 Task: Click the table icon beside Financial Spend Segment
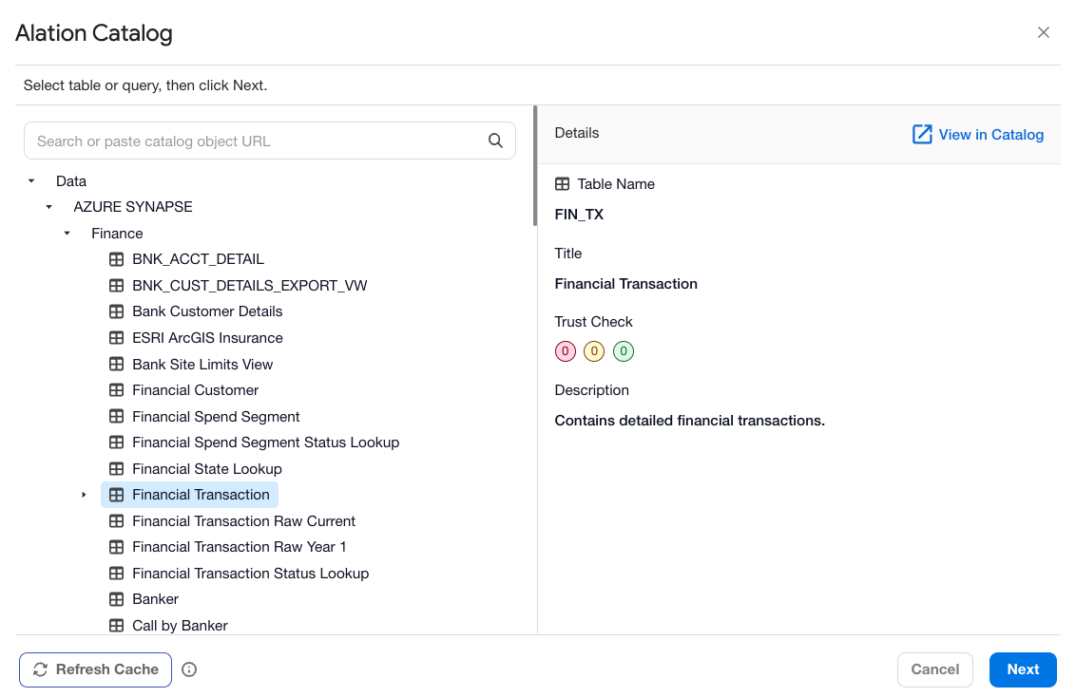point(117,416)
